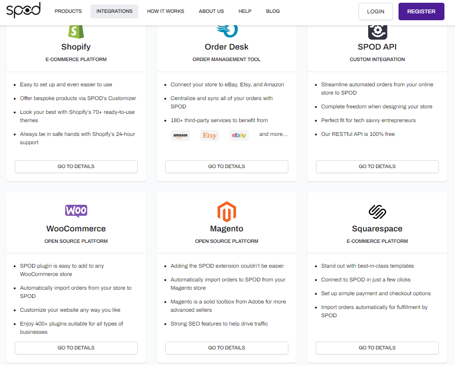Go to details for Magento
Image resolution: width=455 pixels, height=365 pixels.
point(227,348)
